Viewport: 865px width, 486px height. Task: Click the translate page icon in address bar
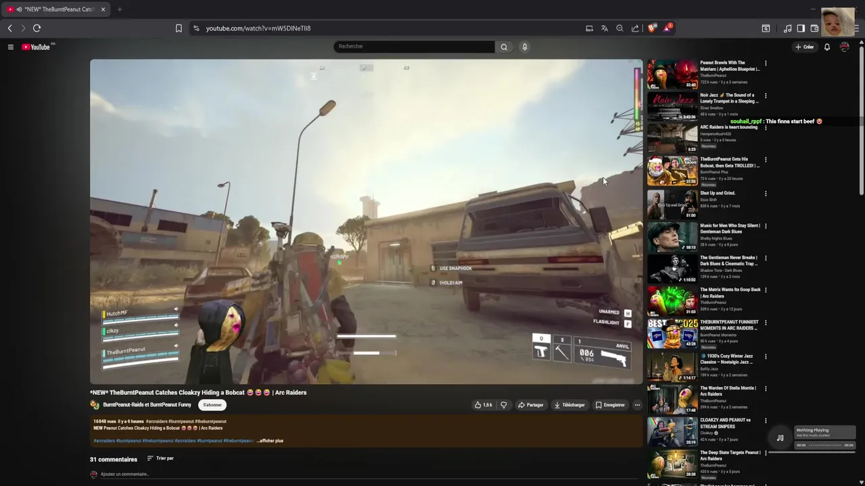[x=604, y=28]
